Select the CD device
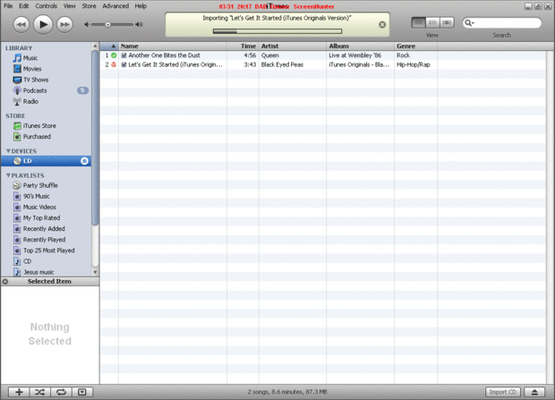The height and width of the screenshot is (400, 555). point(46,161)
